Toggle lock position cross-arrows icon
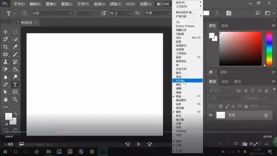Screen dimensions: 277x156 click(233, 106)
